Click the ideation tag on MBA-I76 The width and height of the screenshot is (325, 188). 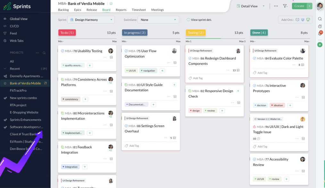pyautogui.click(x=277, y=106)
